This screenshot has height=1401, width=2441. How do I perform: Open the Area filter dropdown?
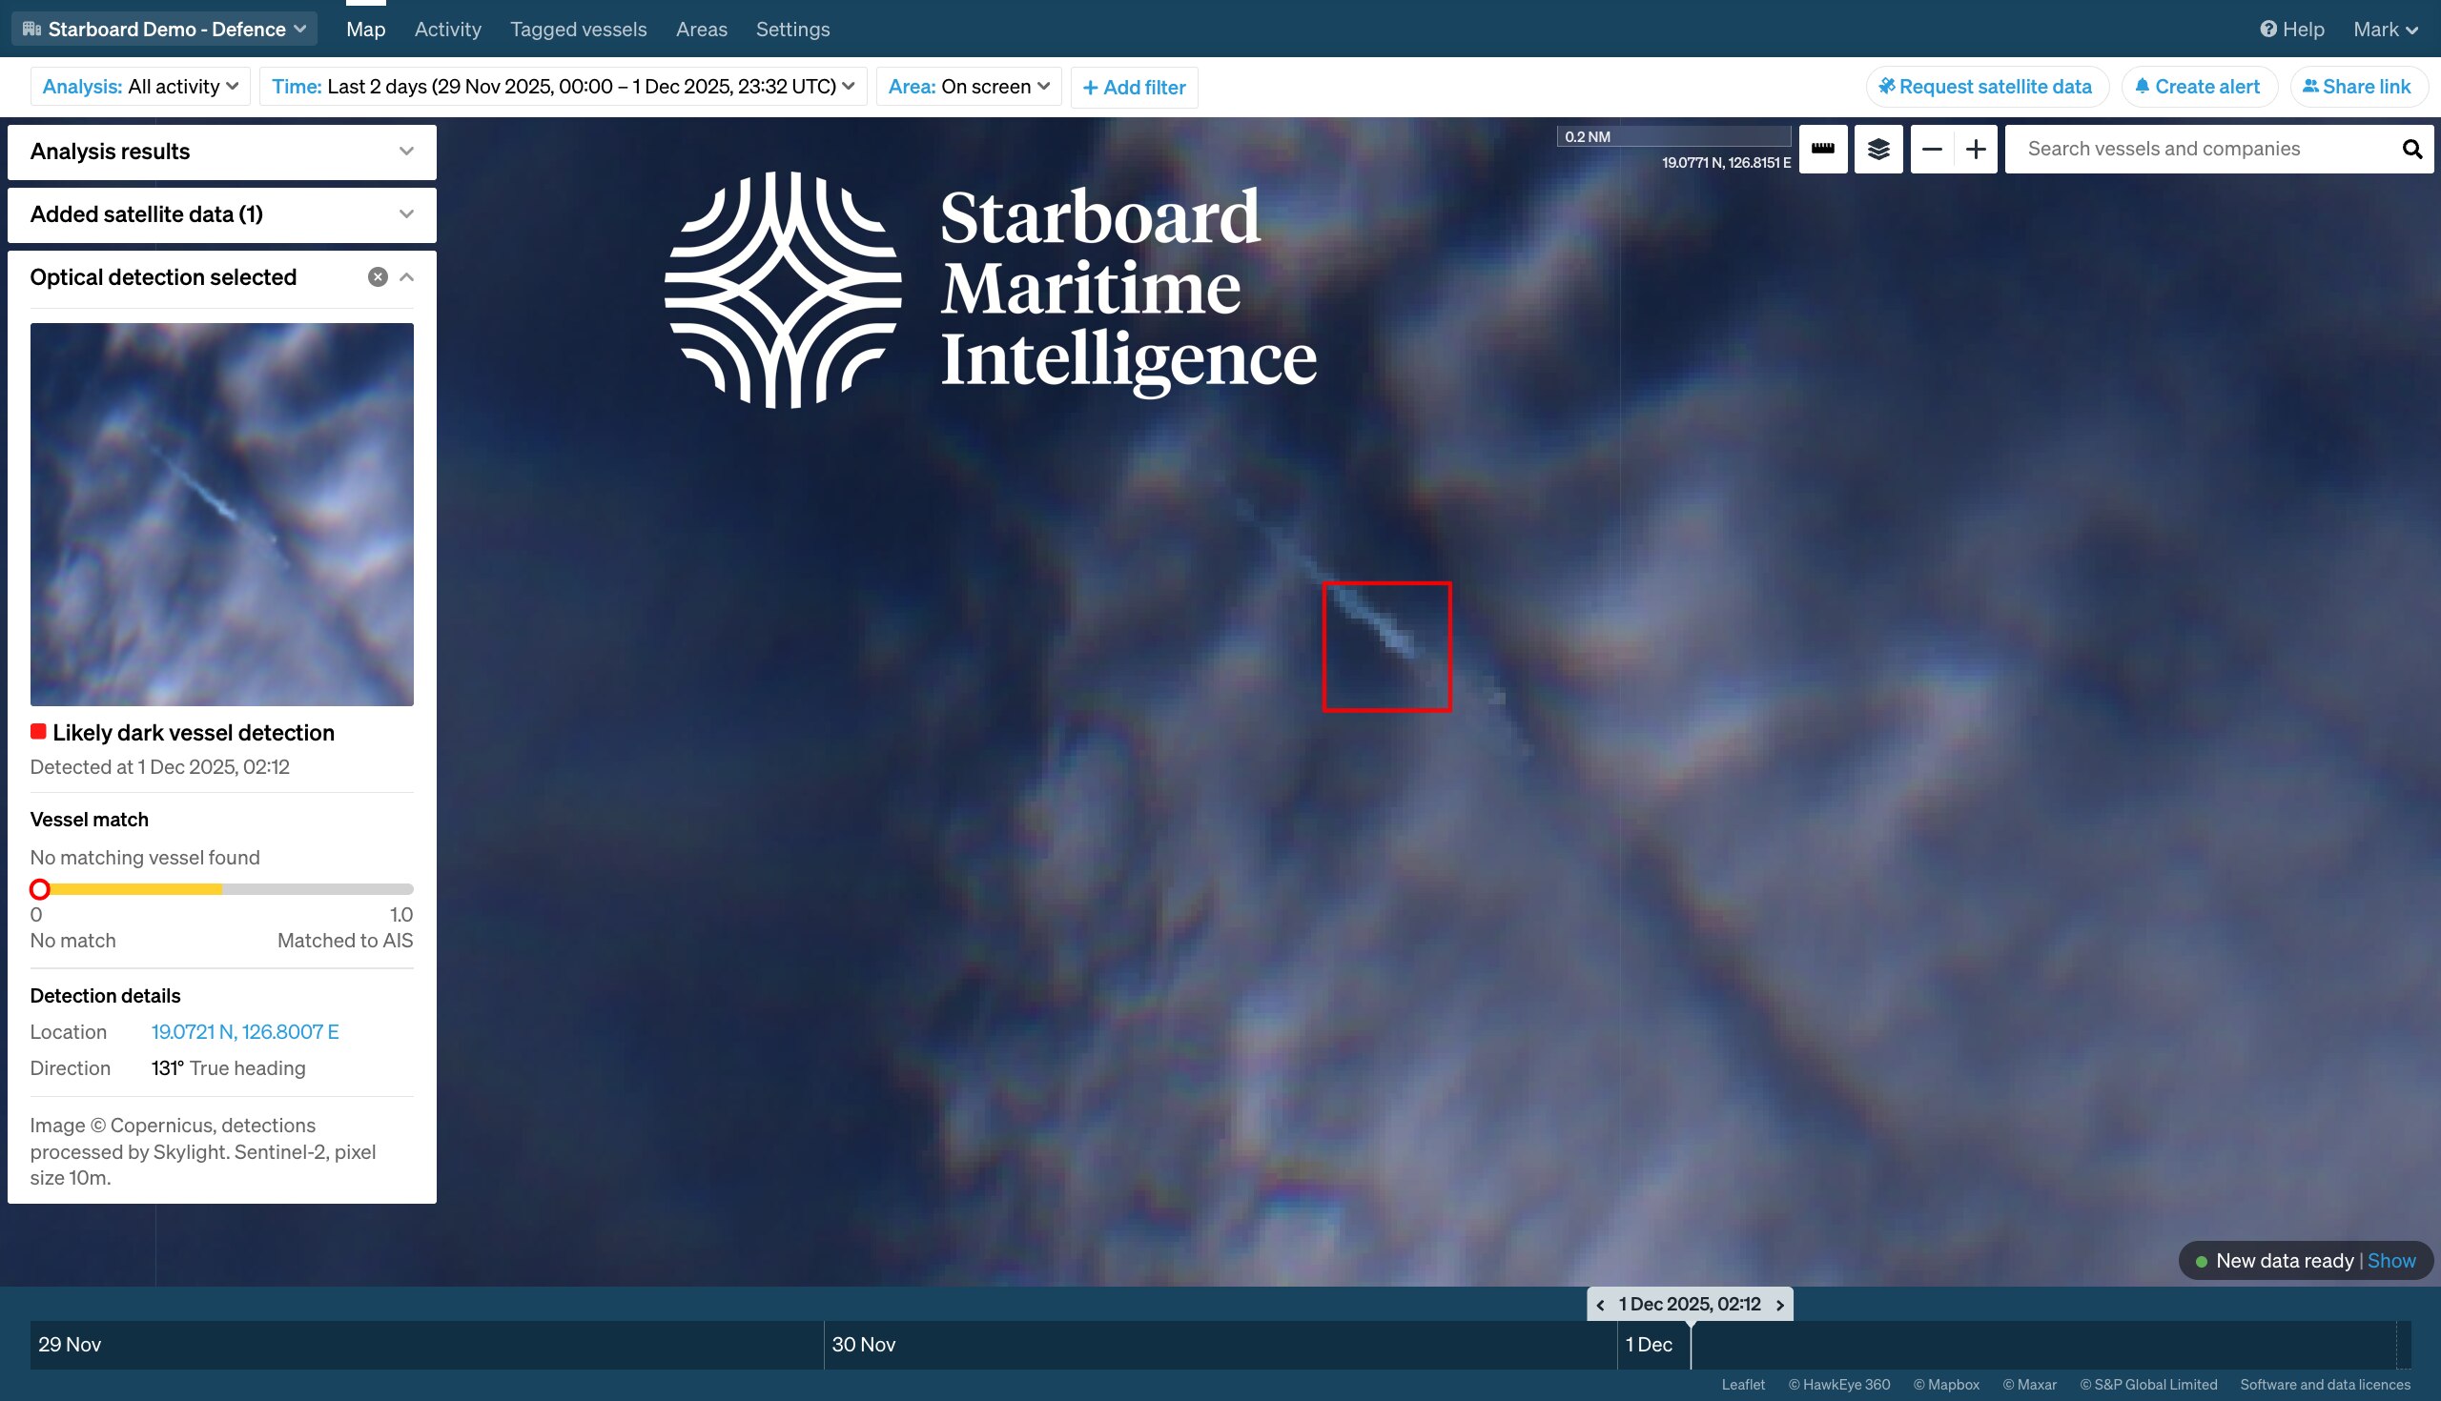[968, 86]
